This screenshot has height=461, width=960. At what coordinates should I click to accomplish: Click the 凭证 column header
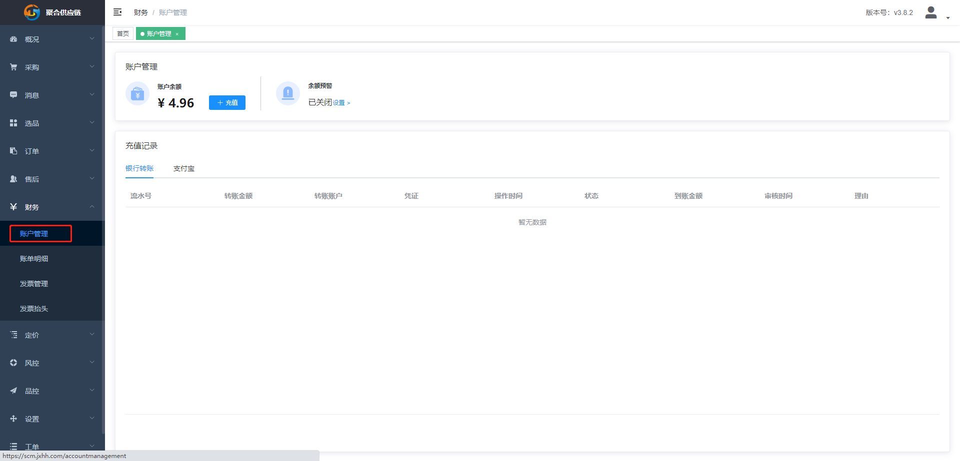[411, 196]
